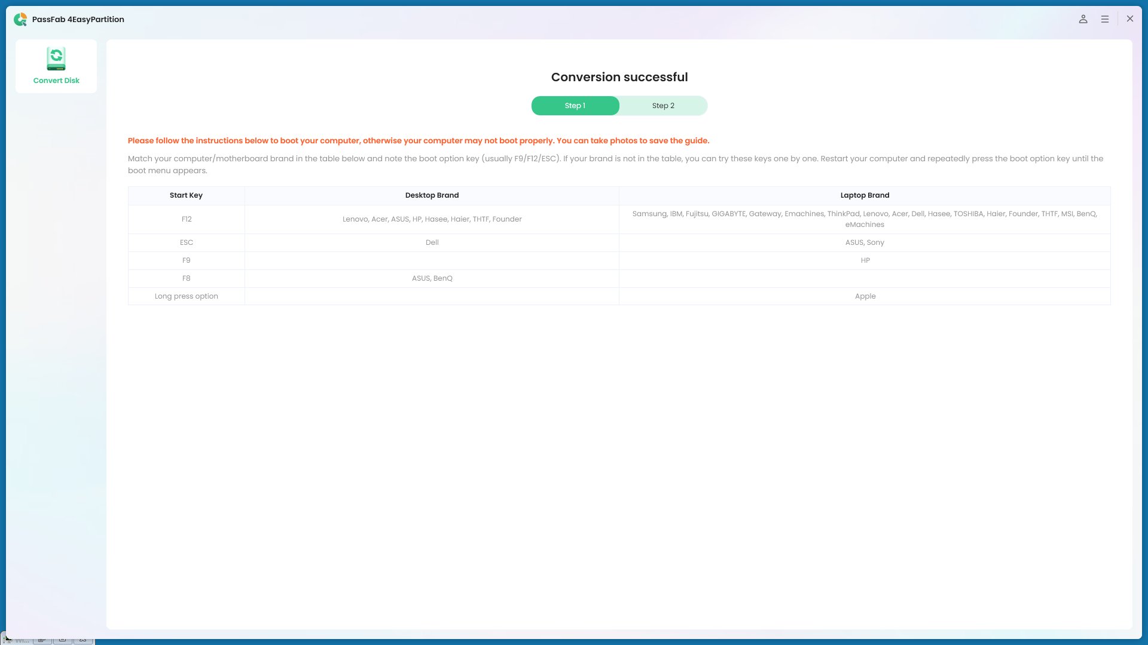Image resolution: width=1148 pixels, height=645 pixels.
Task: Switch to the Step 1 tab
Action: [575, 106]
